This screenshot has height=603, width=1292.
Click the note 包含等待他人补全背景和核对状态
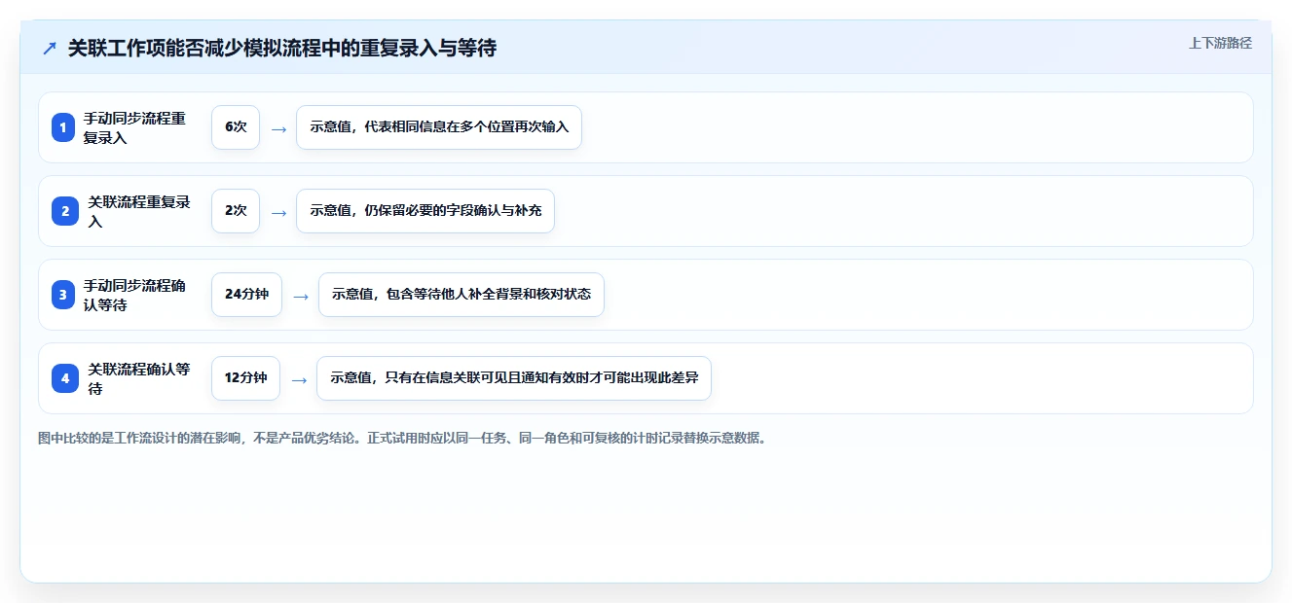point(461,295)
